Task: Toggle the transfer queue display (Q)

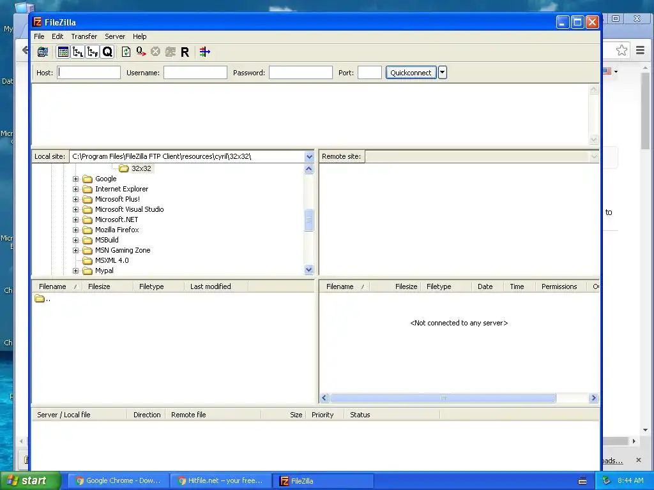Action: click(107, 52)
